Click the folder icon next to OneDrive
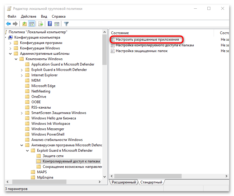The image size is (234, 196). (x=27, y=97)
